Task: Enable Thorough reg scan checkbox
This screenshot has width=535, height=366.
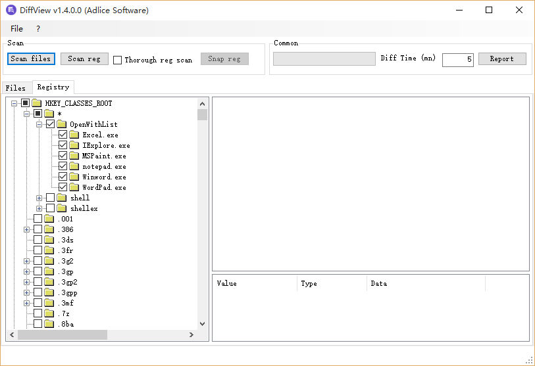Action: 117,60
